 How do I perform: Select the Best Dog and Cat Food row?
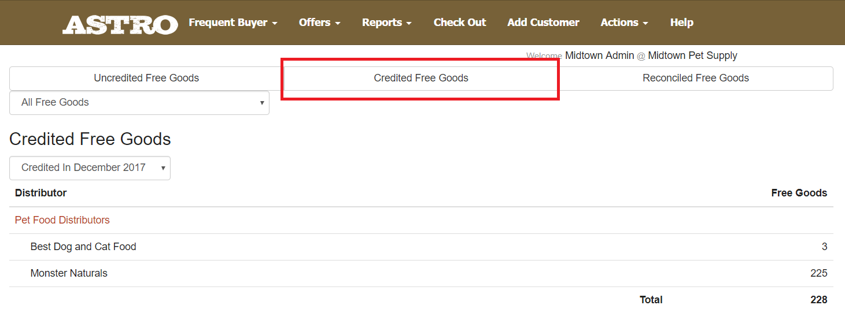point(83,247)
